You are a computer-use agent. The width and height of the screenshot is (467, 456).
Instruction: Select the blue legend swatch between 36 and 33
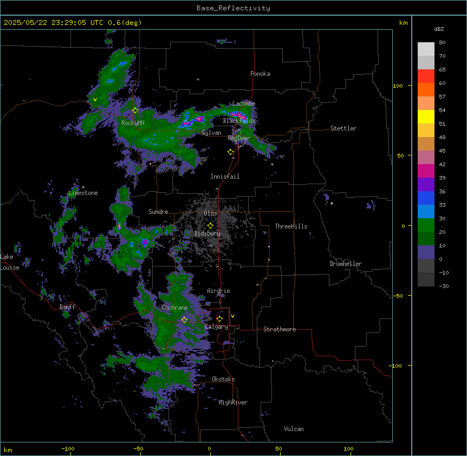point(426,198)
